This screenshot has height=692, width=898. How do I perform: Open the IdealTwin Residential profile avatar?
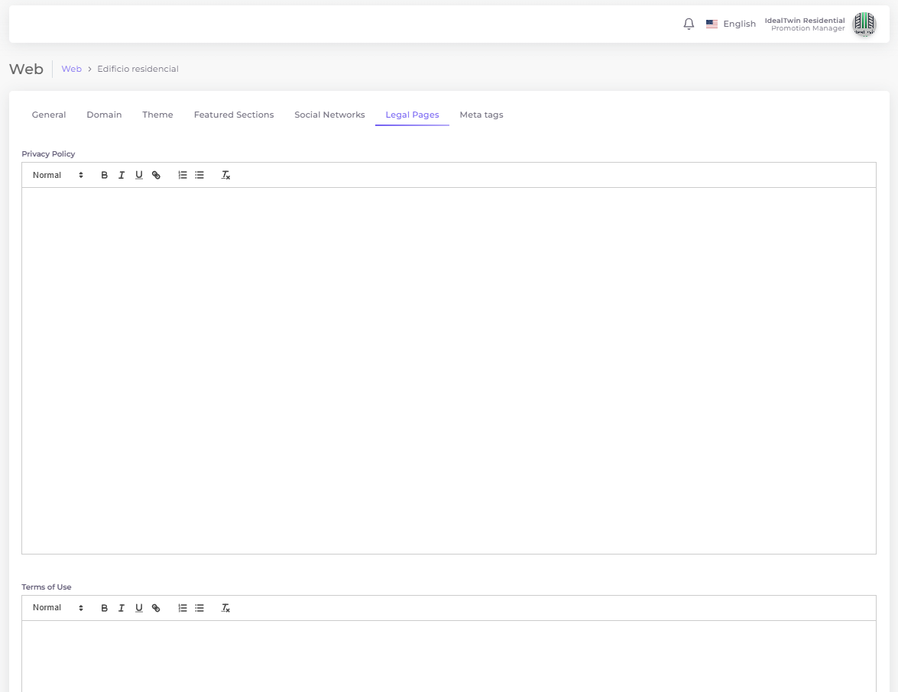[x=864, y=24]
